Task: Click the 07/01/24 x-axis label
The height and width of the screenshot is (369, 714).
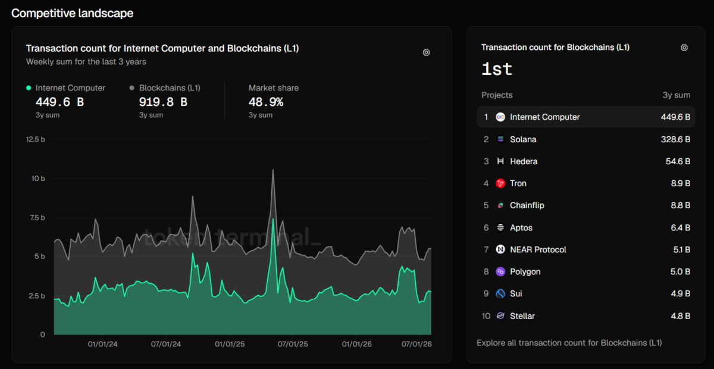Action: pyautogui.click(x=166, y=344)
